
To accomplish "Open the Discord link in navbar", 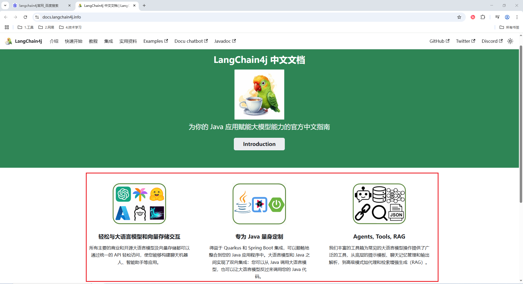I will pos(492,41).
